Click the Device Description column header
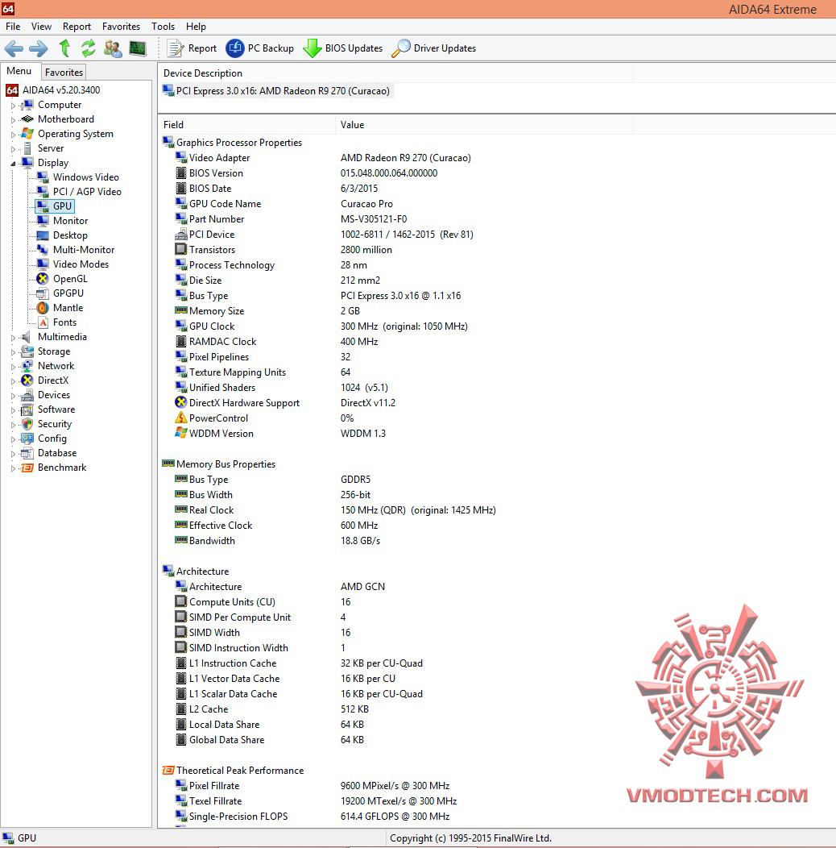Screen dimensions: 836x848 pyautogui.click(x=395, y=73)
